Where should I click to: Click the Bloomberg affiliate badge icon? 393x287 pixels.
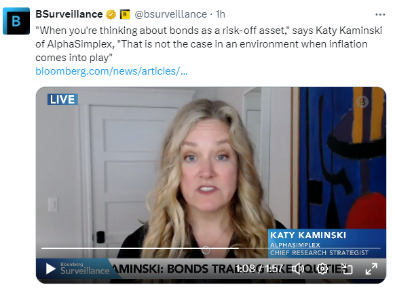tap(125, 14)
